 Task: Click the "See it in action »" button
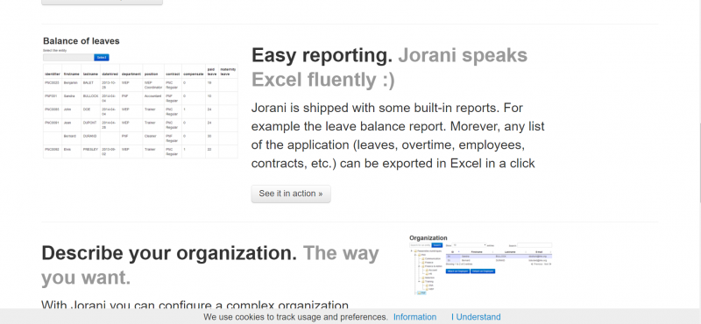point(291,194)
